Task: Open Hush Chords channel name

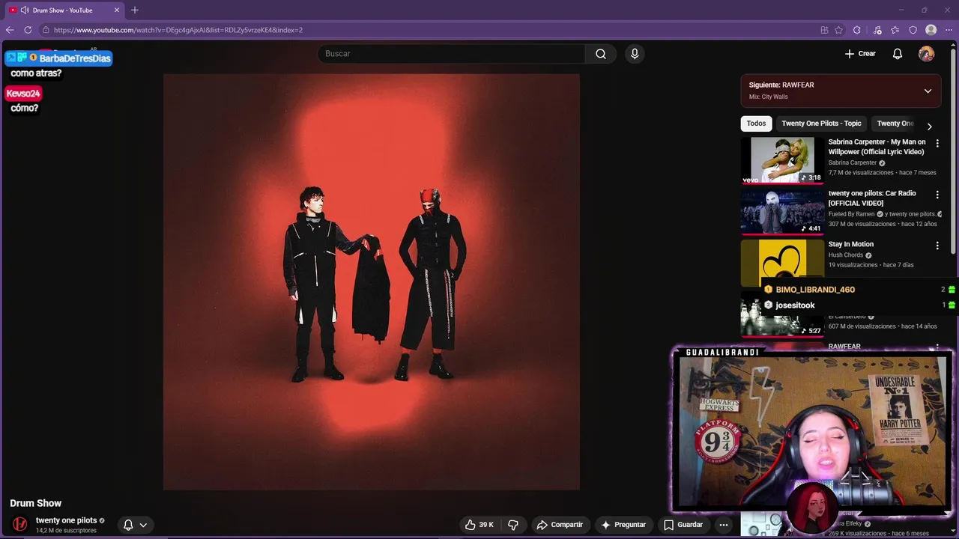Action: 846,255
